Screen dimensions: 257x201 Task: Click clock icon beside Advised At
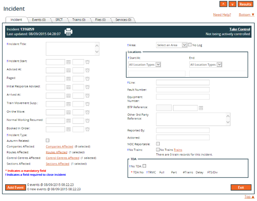[x=87, y=70]
